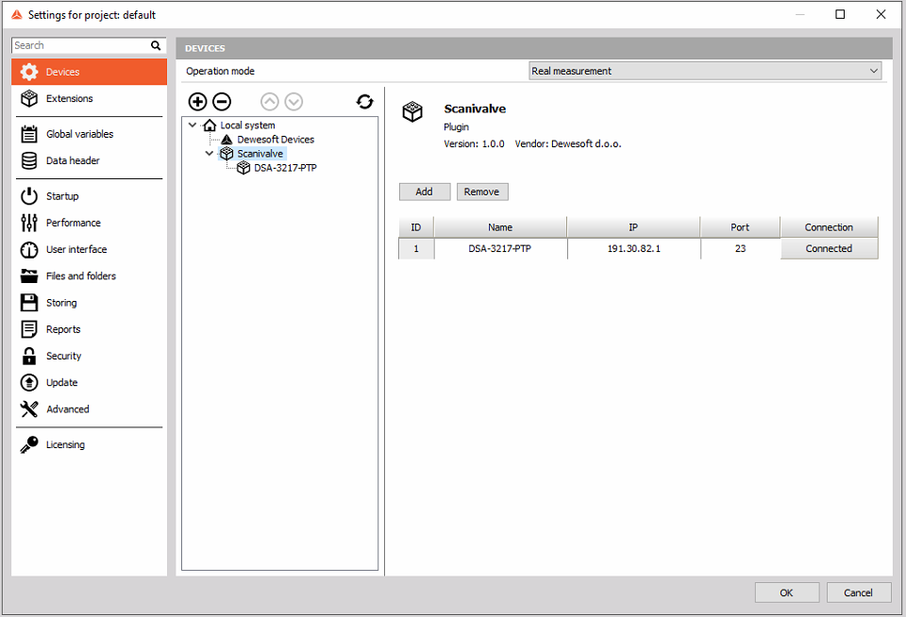The width and height of the screenshot is (906, 617).
Task: Open Global variables settings
Action: click(x=89, y=134)
